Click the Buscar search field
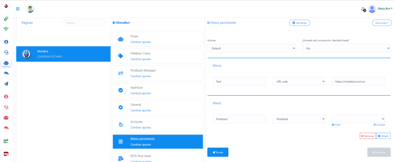The width and height of the screenshot is (394, 162). point(84,23)
